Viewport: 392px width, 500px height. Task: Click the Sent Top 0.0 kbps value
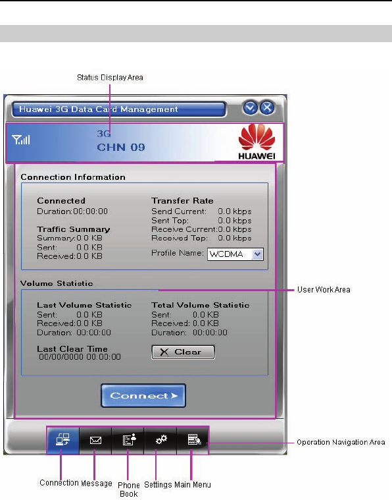pyautogui.click(x=235, y=221)
